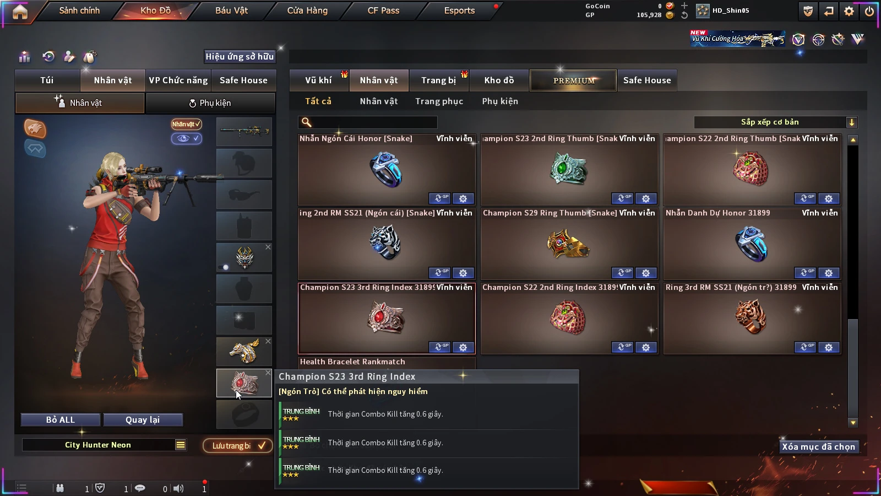The height and width of the screenshot is (496, 881).
Task: Open settings gear on Nhẫn Danh Dự Honor ring
Action: [x=829, y=273]
